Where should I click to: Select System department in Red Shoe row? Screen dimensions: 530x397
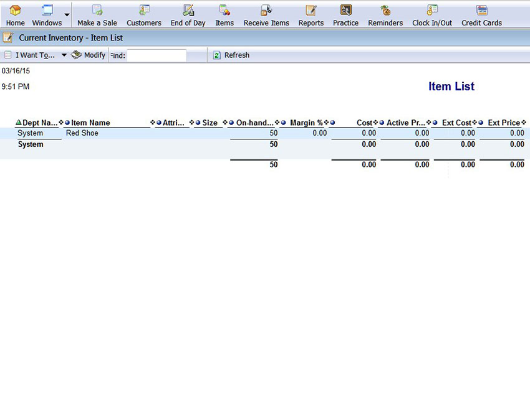point(30,133)
